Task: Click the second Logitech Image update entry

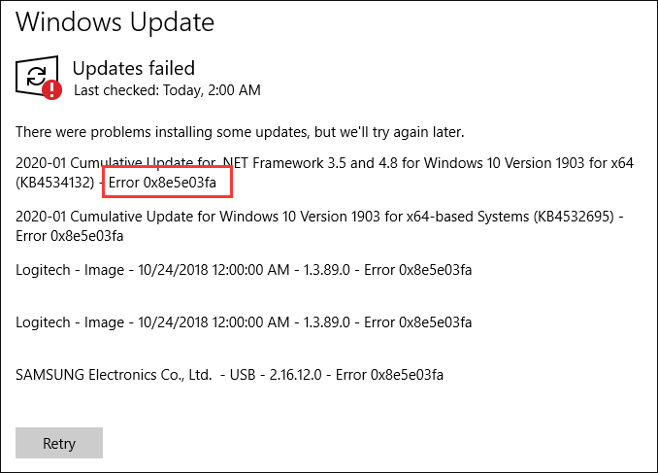Action: point(244,322)
